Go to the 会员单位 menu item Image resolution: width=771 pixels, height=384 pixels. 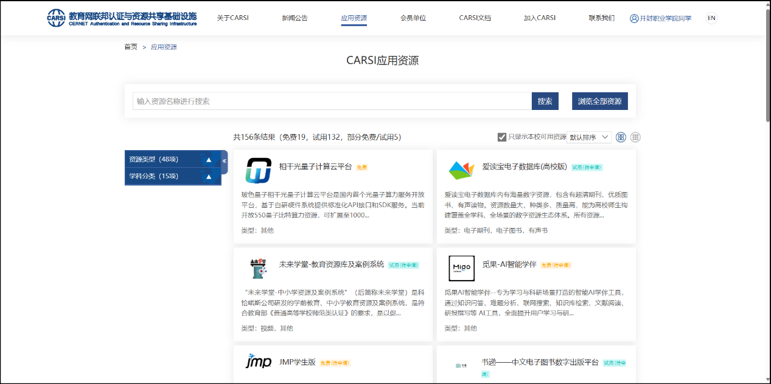413,18
